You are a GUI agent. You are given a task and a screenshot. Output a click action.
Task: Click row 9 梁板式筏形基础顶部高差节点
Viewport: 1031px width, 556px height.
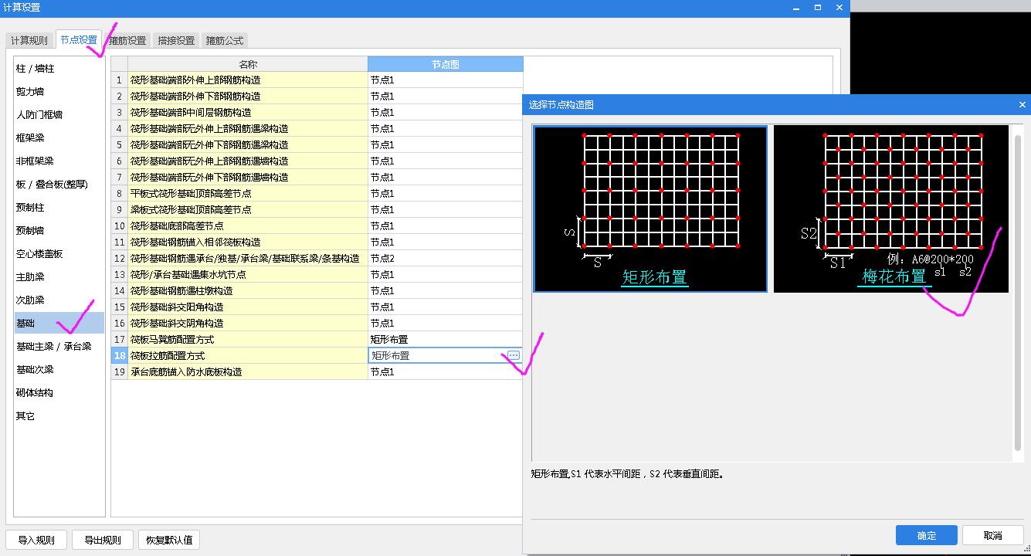(248, 210)
